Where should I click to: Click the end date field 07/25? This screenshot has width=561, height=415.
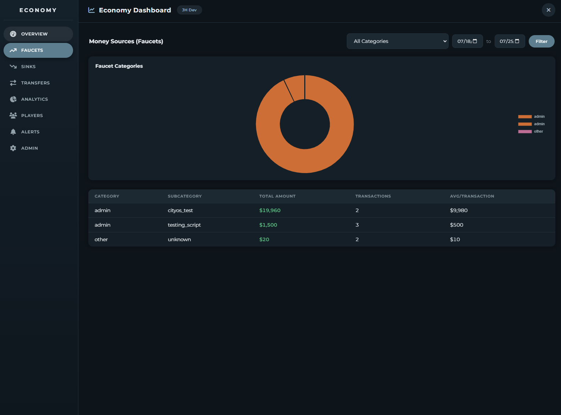[x=510, y=41]
